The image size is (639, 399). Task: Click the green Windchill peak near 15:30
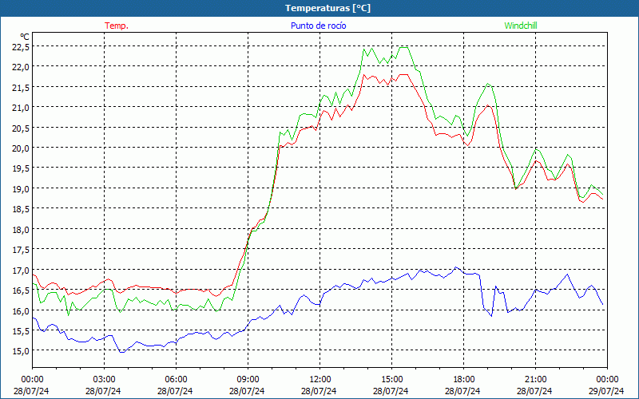click(403, 48)
